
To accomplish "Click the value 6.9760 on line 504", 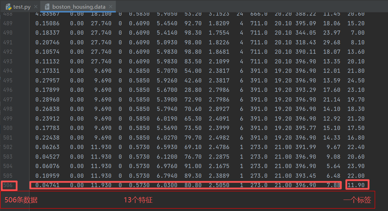I will pyautogui.click(x=167, y=166).
